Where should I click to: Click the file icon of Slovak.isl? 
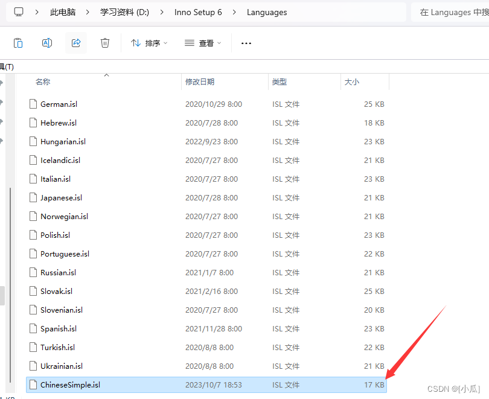pos(33,291)
